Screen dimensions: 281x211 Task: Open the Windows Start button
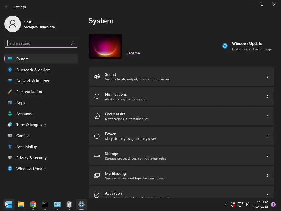(x=9, y=204)
